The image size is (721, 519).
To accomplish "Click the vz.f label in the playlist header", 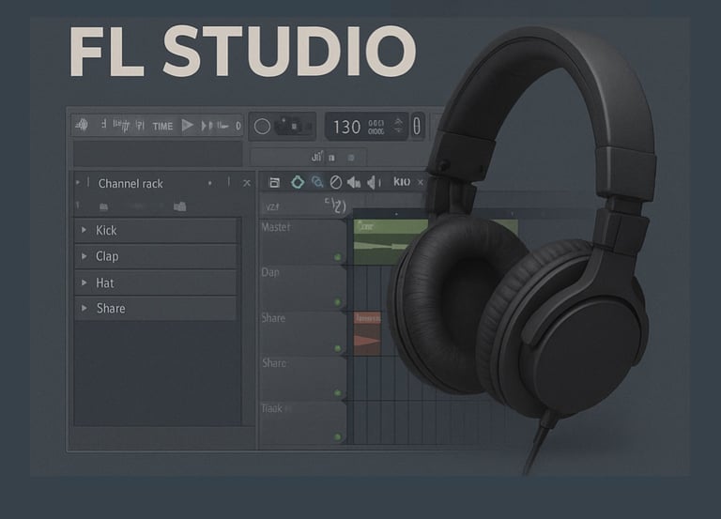I will pos(272,207).
